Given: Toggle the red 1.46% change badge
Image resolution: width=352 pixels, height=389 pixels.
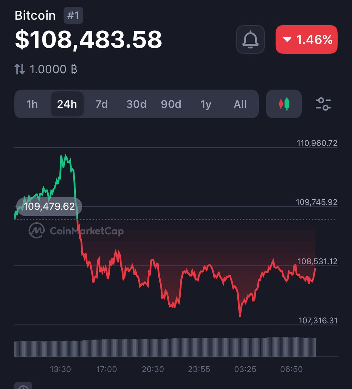Looking at the screenshot, I should coord(306,40).
